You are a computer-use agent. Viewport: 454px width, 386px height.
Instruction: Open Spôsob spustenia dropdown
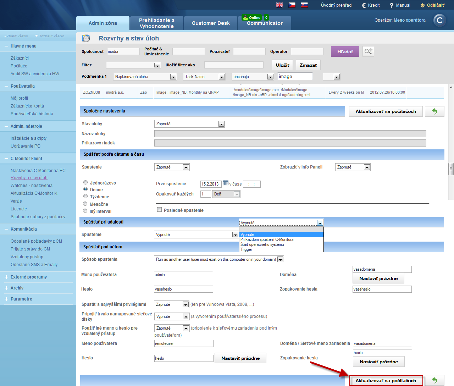coord(219,259)
